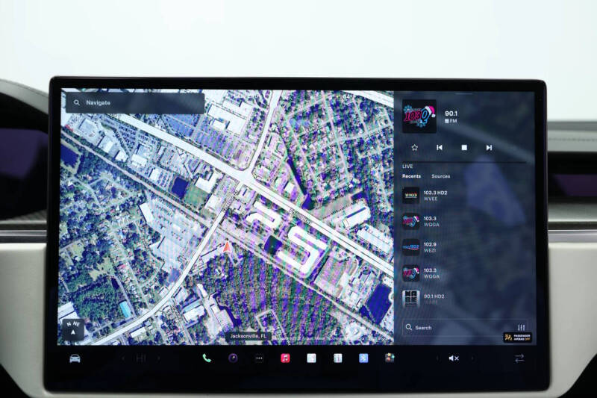Stop radio playback
This screenshot has width=597, height=398.
coord(464,148)
